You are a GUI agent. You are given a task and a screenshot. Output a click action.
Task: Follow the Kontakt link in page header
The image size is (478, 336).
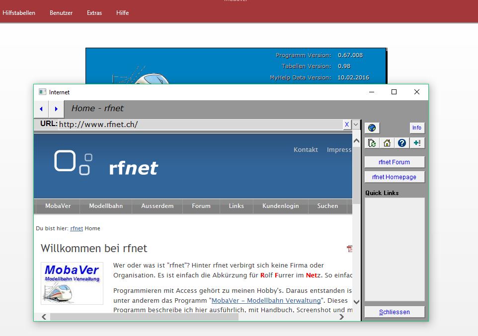click(306, 149)
